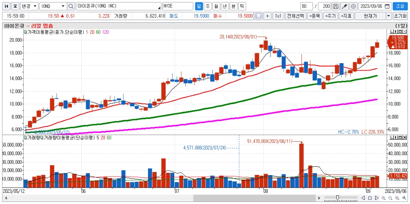410x204 pixels.
Task: Click the scrollbar right arrow
Action: tap(319, 198)
